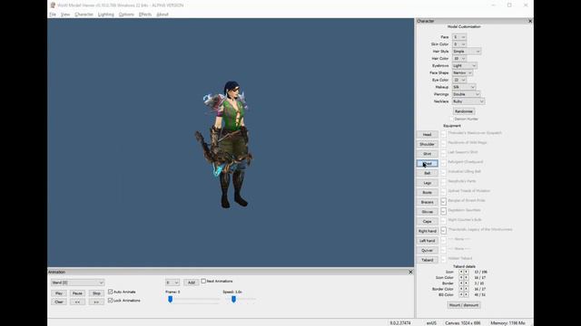Open the File menu
The height and width of the screenshot is (326, 581).
click(x=53, y=14)
